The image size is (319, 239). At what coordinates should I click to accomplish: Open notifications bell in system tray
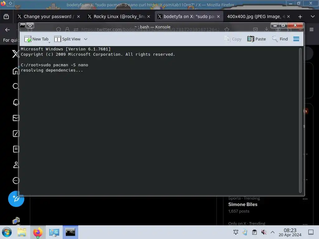tap(236, 232)
